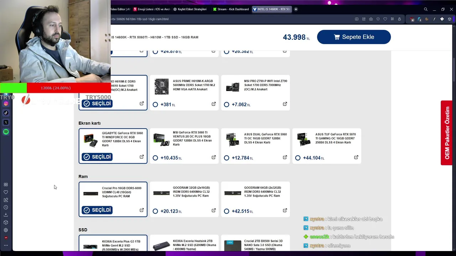456x256 pixels.
Task: Click SEÇİLDİ on the H610M-E motherboard card
Action: [x=97, y=103]
